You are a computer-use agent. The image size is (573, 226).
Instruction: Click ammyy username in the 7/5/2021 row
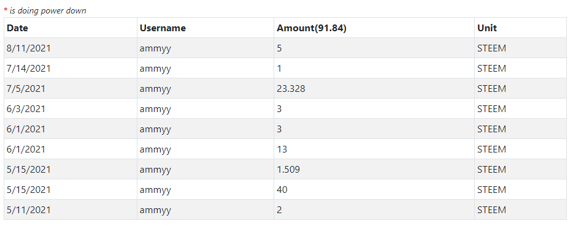coord(206,89)
